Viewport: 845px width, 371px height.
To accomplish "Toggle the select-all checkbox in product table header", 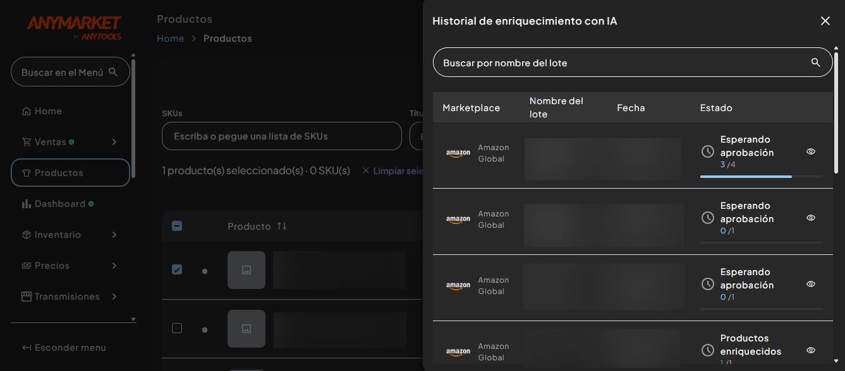I will [x=177, y=226].
